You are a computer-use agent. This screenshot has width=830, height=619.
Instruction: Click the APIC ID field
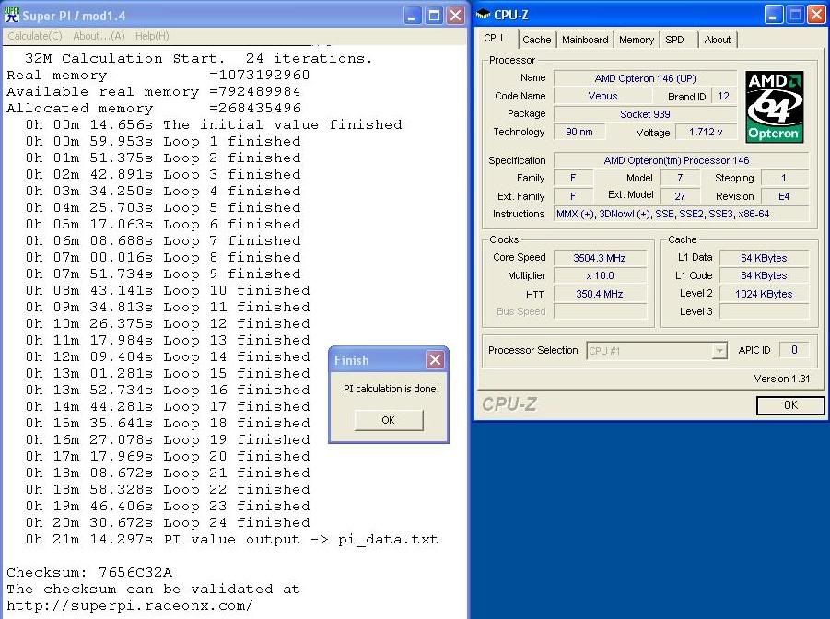(x=794, y=349)
